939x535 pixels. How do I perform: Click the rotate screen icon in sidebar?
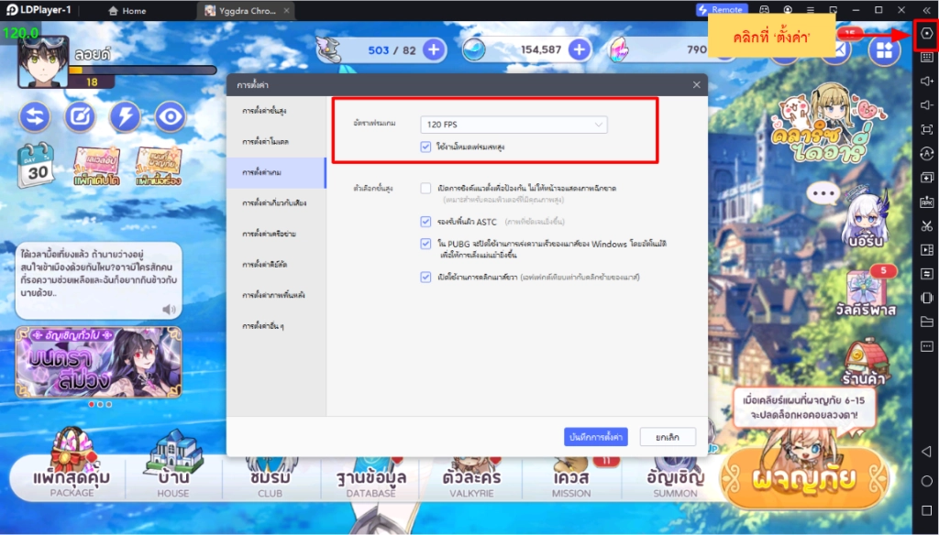pos(926,298)
